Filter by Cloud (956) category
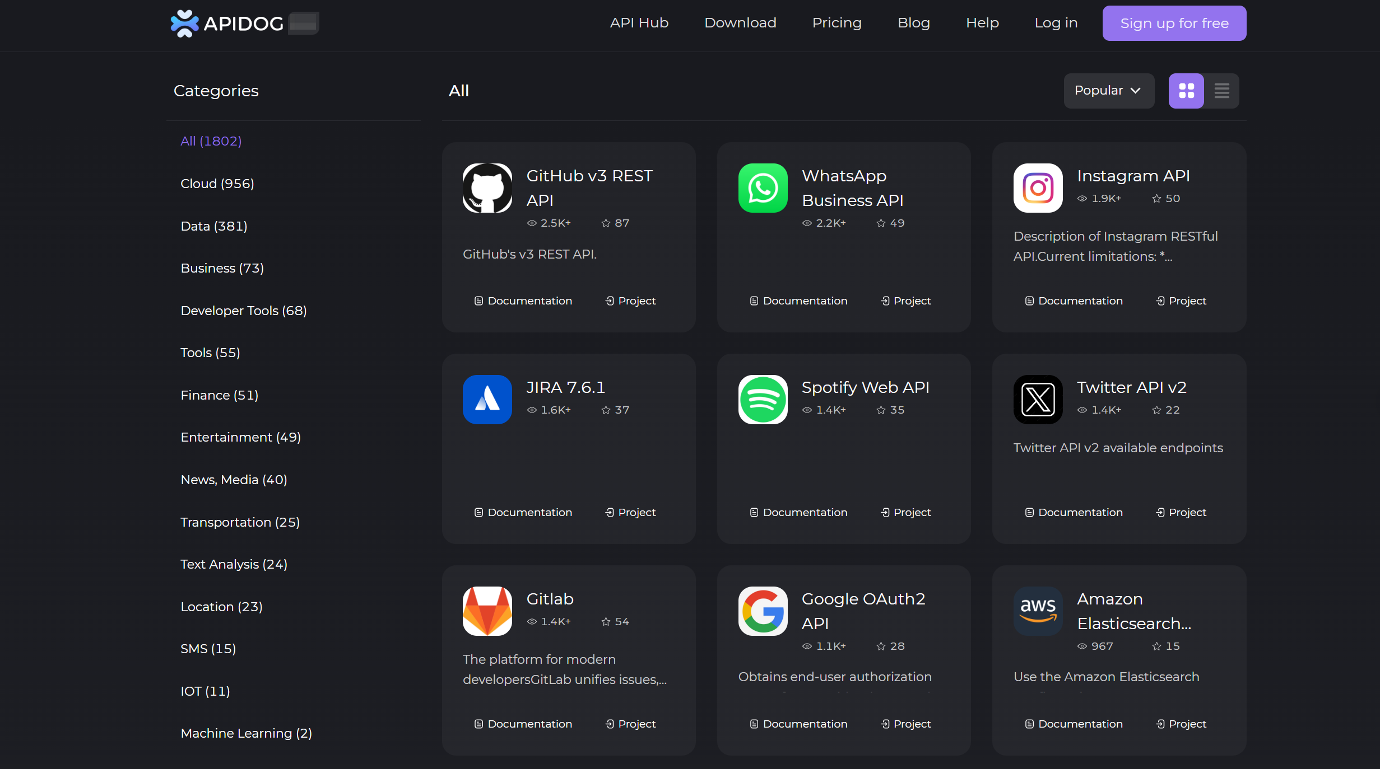 (x=217, y=184)
